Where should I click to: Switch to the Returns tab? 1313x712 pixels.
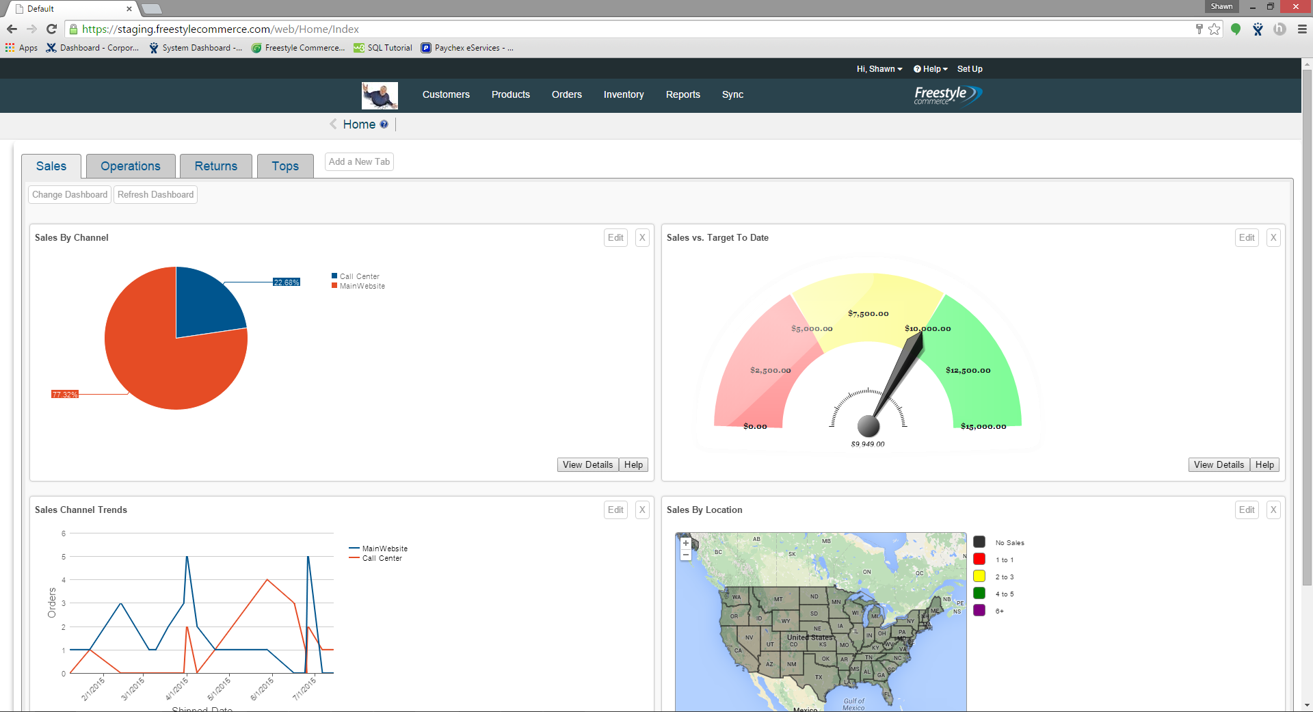215,166
